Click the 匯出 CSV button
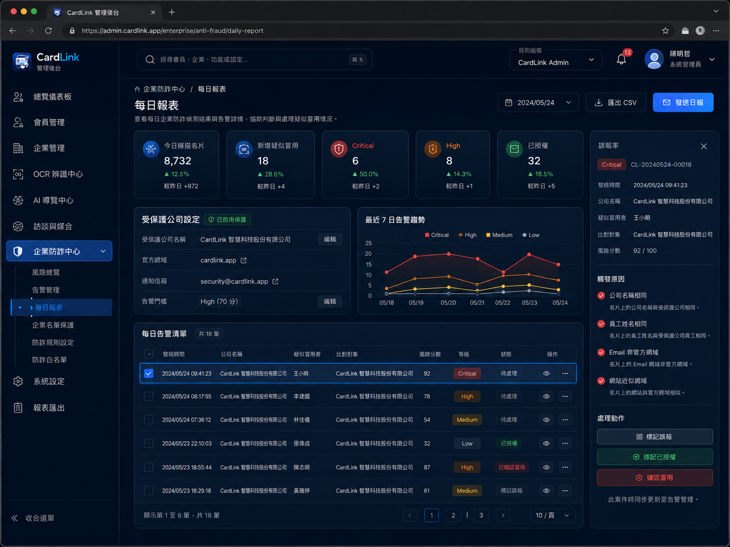This screenshot has width=730, height=547. coord(616,103)
